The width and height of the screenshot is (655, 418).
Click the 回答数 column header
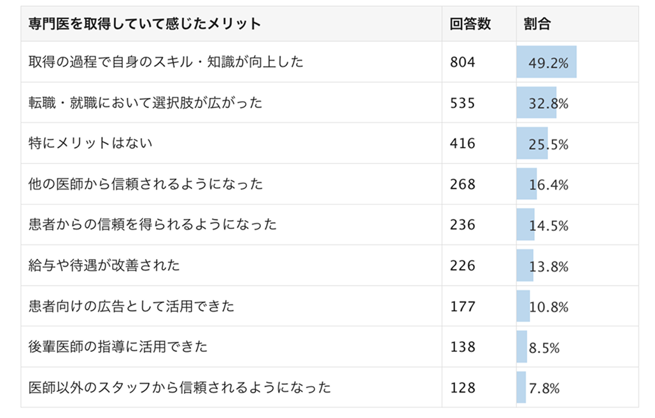[x=470, y=24]
